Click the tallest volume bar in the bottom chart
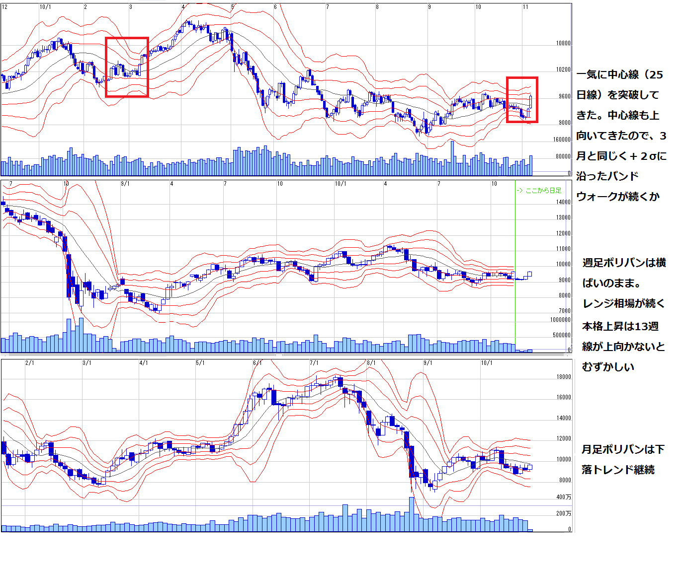This screenshot has height=568, width=682. (x=412, y=514)
